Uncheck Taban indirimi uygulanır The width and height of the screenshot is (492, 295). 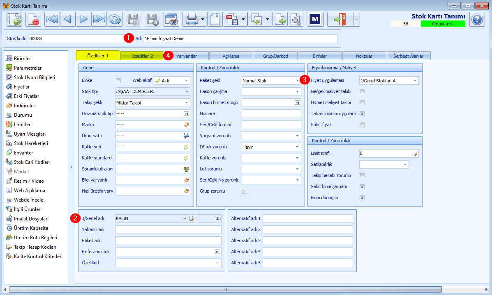pos(362,114)
